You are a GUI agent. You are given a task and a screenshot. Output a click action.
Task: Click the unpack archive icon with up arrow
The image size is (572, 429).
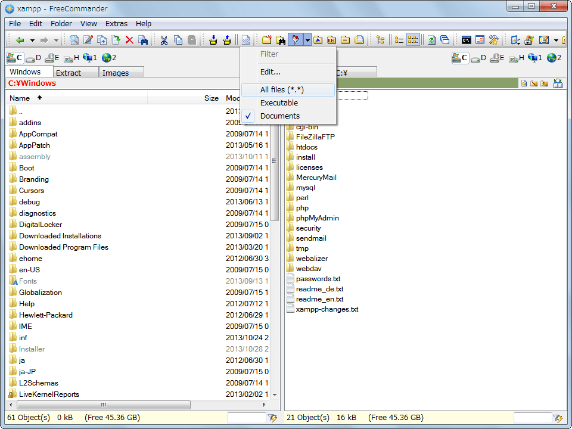click(227, 40)
